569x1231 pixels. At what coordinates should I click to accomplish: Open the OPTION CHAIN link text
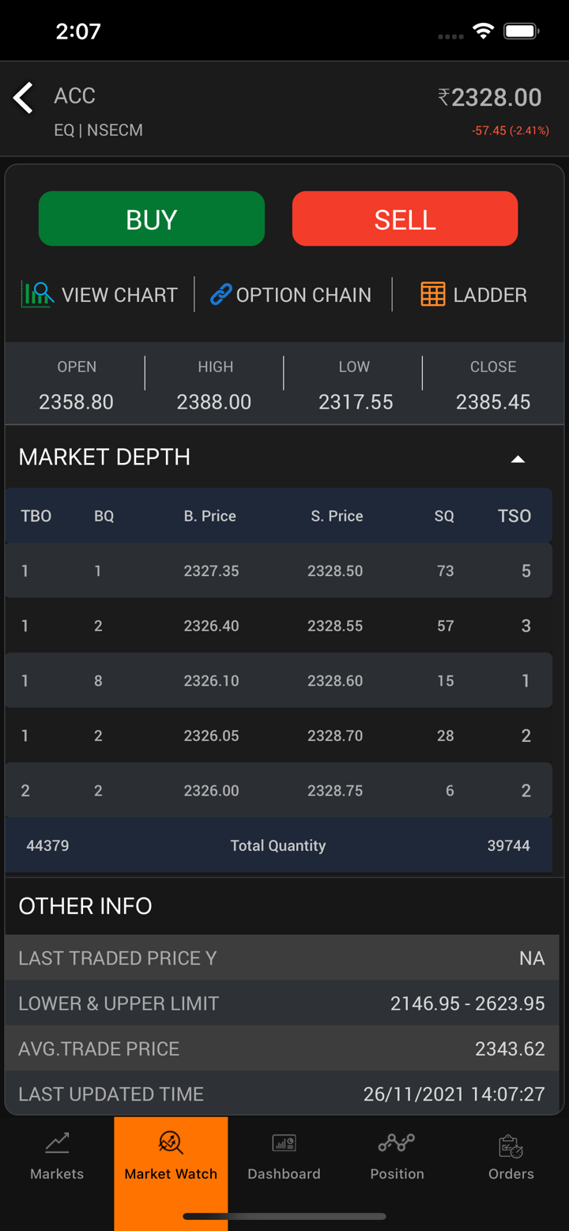pos(303,295)
